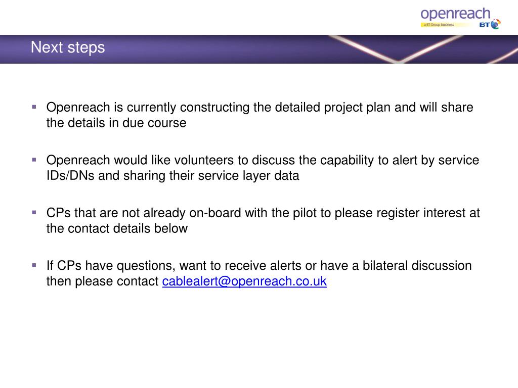Click the Openreach logo
Viewport: 518px width, 388px height.
tap(460, 19)
